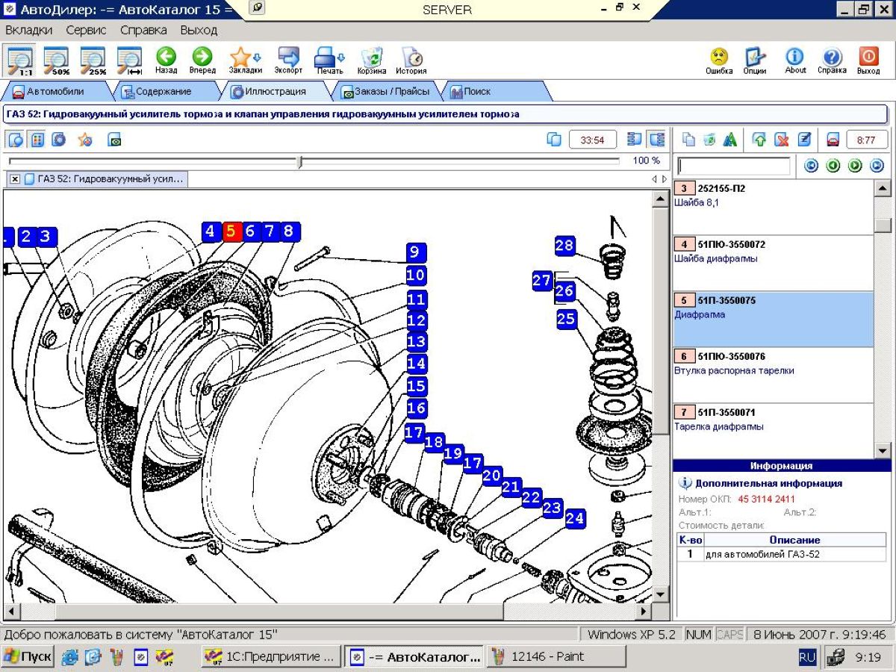Open Справка help from the toolbar
The height and width of the screenshot is (672, 896).
[832, 60]
